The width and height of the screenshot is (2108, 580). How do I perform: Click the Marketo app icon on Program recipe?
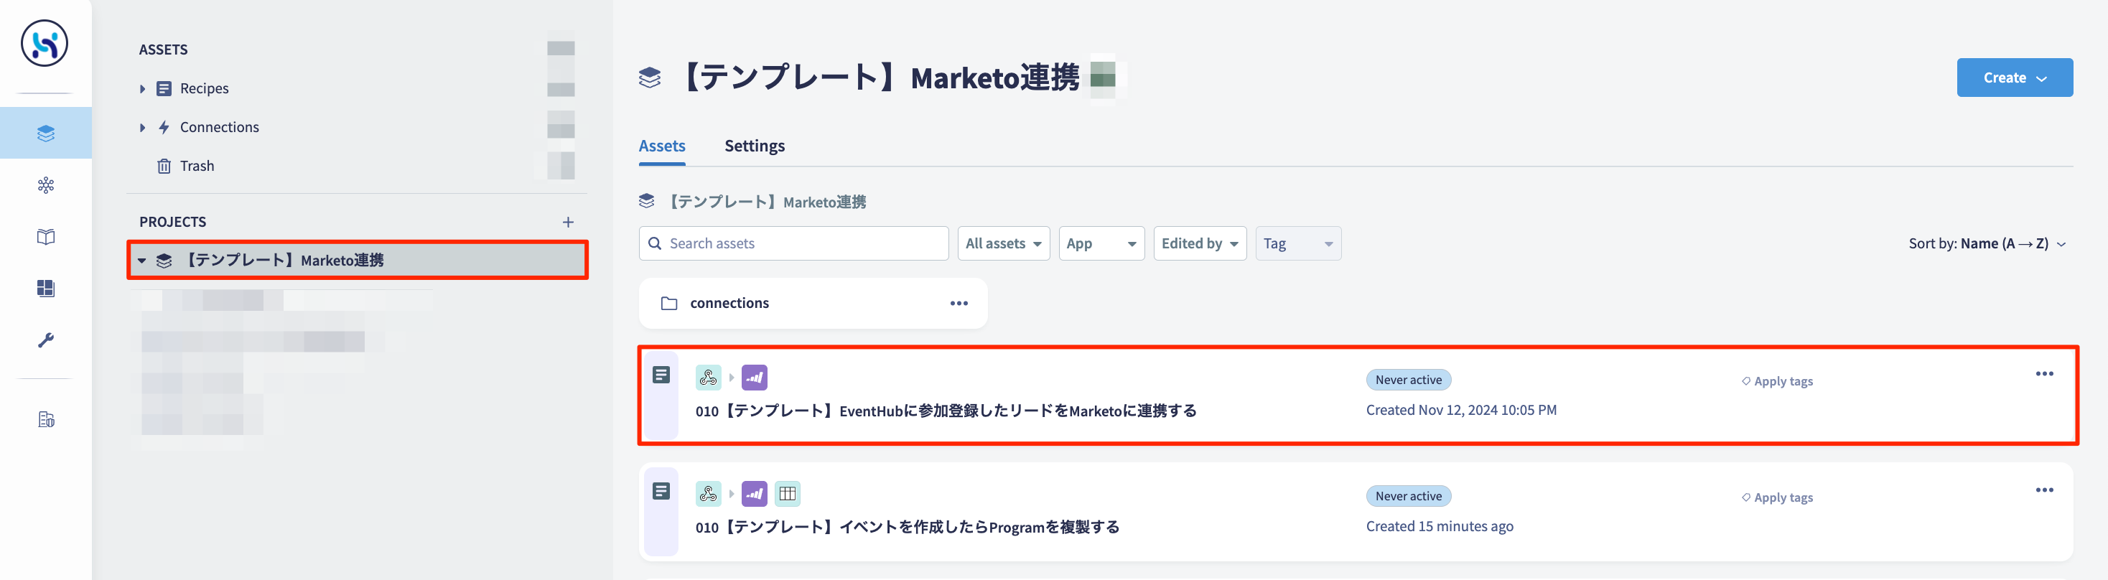[x=755, y=493]
